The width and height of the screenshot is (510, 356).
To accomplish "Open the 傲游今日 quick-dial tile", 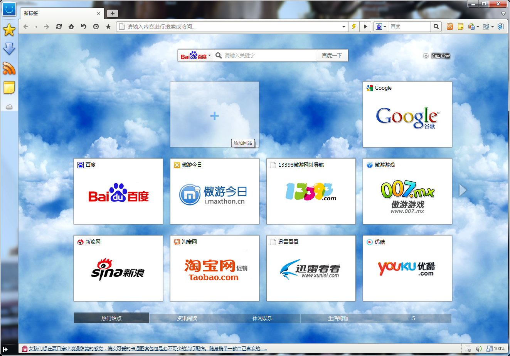I will coord(215,191).
